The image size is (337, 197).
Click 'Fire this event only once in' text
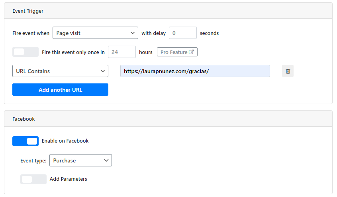tap(73, 52)
